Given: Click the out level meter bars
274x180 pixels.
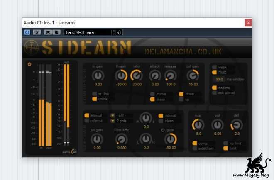Looking at the screenshot, I should [x=49, y=105].
